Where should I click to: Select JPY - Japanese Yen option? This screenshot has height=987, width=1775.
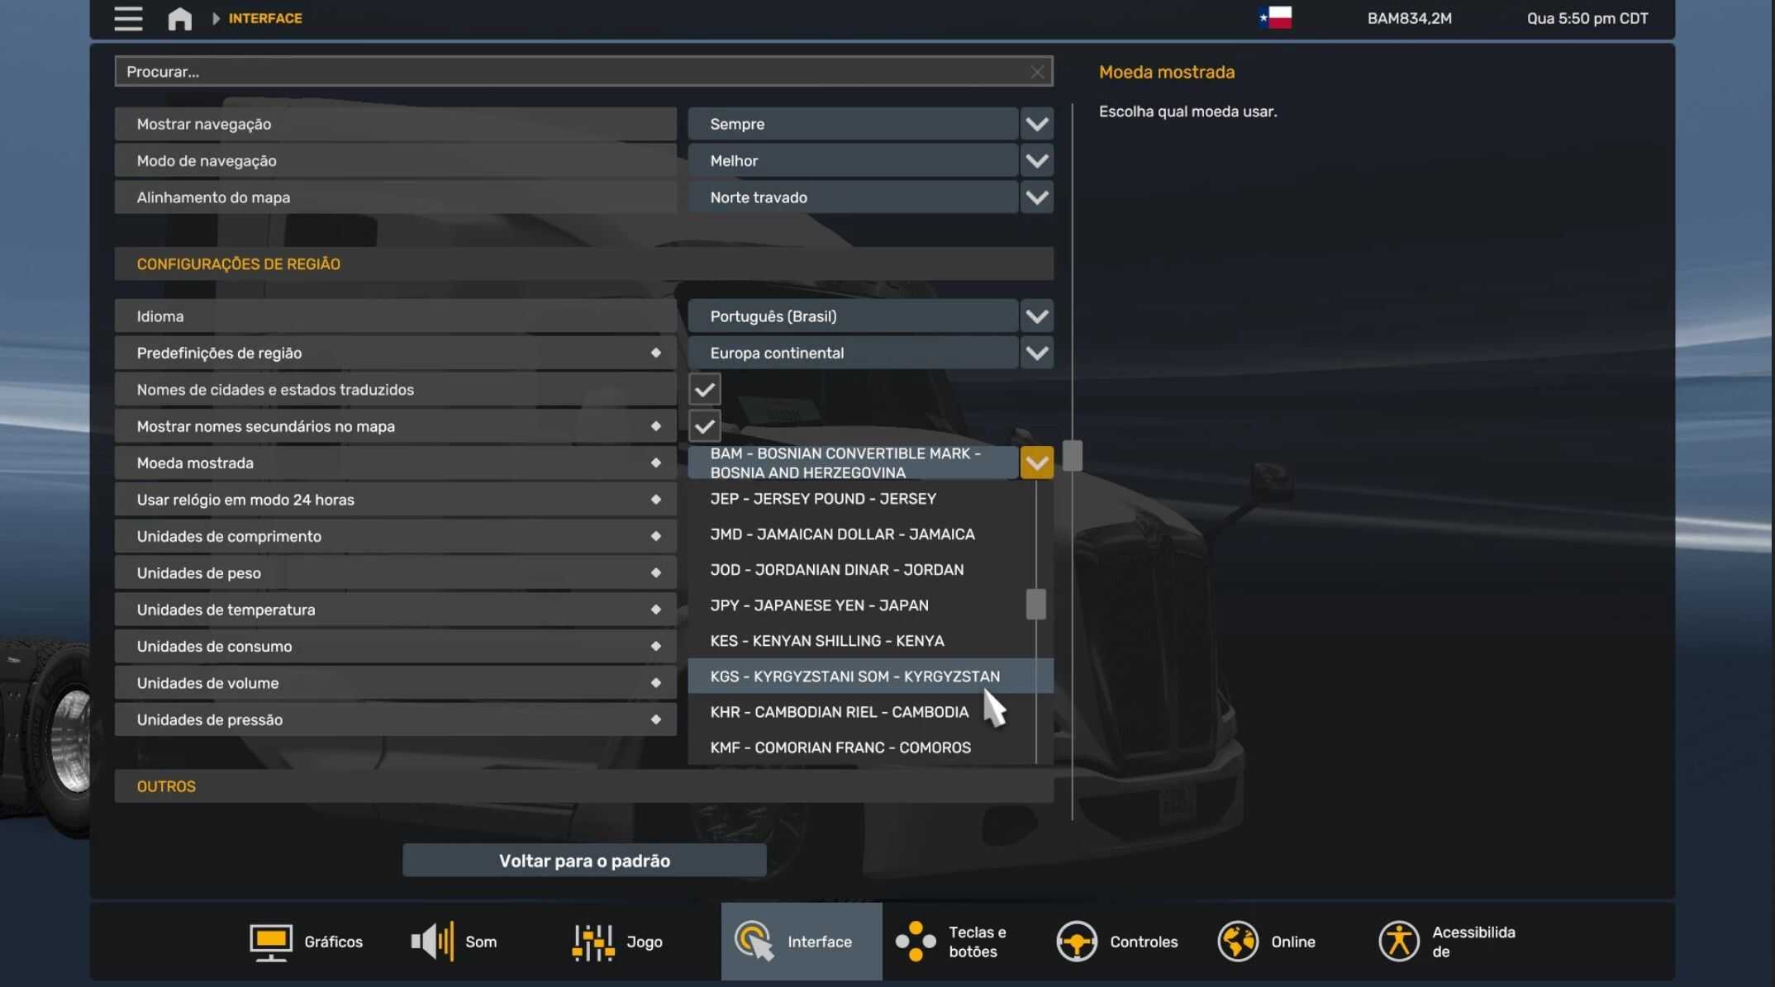click(819, 605)
